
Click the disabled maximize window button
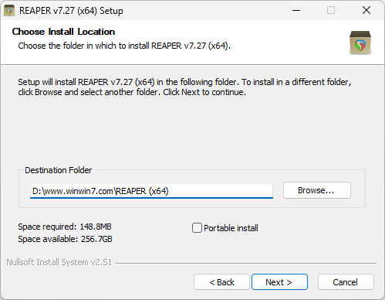(x=331, y=11)
